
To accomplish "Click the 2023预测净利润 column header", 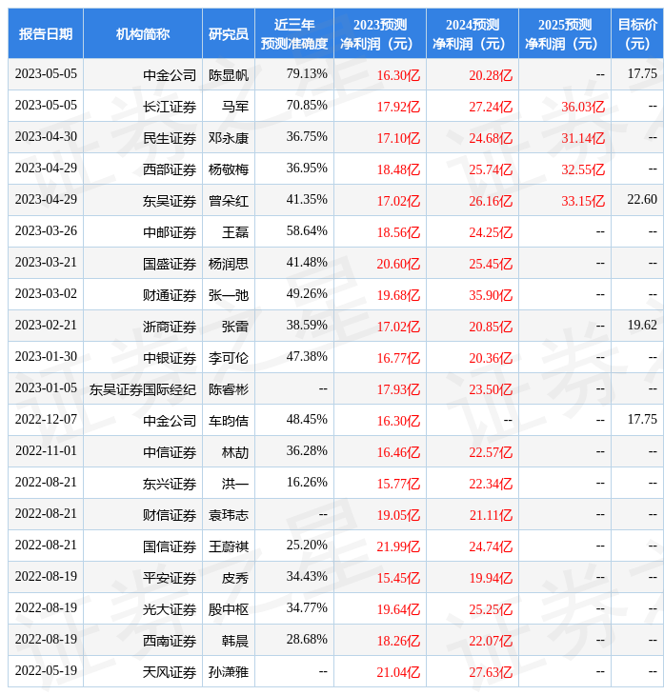I will click(x=380, y=33).
